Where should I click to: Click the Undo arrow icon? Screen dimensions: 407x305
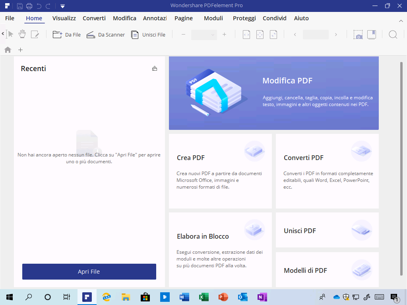[x=39, y=6]
